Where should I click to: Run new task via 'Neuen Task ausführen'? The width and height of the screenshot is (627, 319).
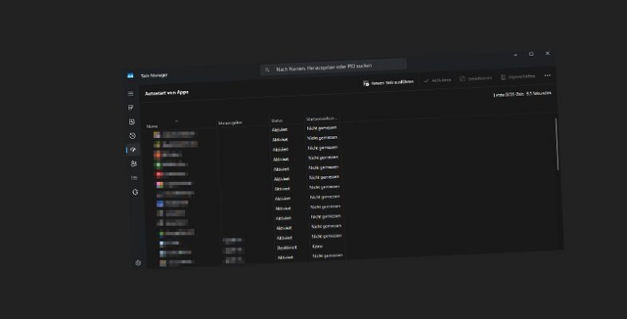(x=388, y=82)
